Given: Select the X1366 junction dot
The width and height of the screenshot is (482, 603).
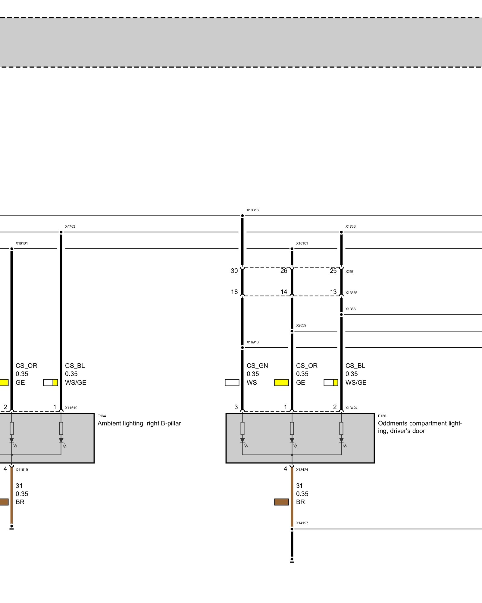Looking at the screenshot, I should (341, 315).
